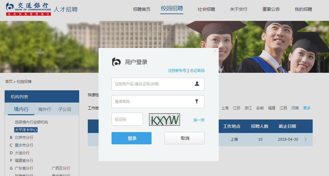
Task: Click the user silhouette icon in username field
Action: [x=197, y=84]
